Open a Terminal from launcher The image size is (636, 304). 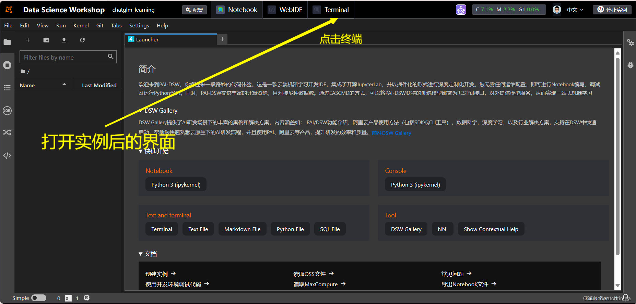tap(162, 229)
